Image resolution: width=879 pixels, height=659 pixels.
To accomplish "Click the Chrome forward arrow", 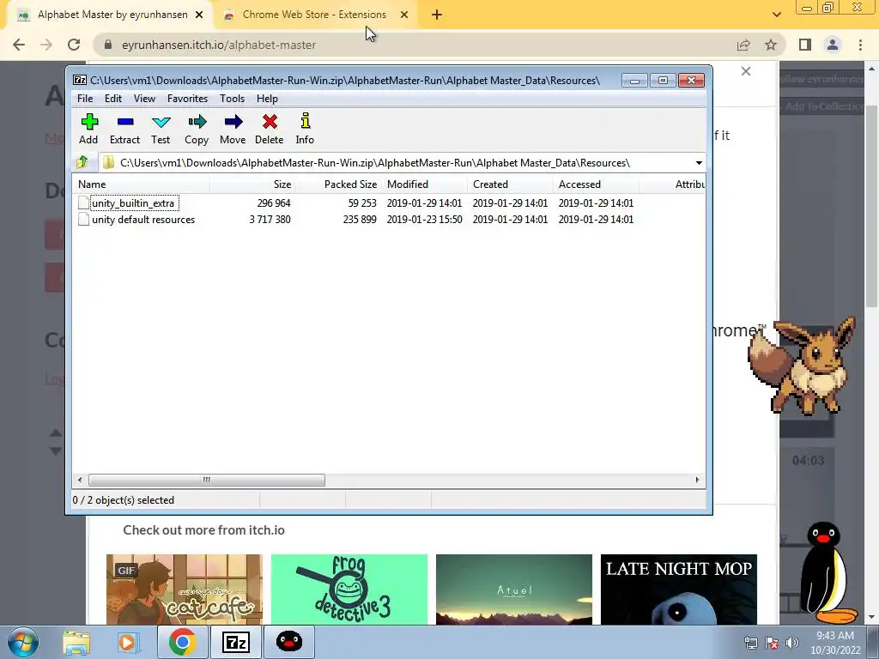I will tap(46, 45).
